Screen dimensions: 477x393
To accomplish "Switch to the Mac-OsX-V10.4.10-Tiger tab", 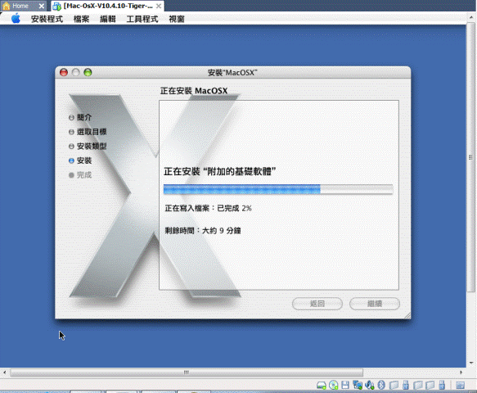I will (x=108, y=6).
